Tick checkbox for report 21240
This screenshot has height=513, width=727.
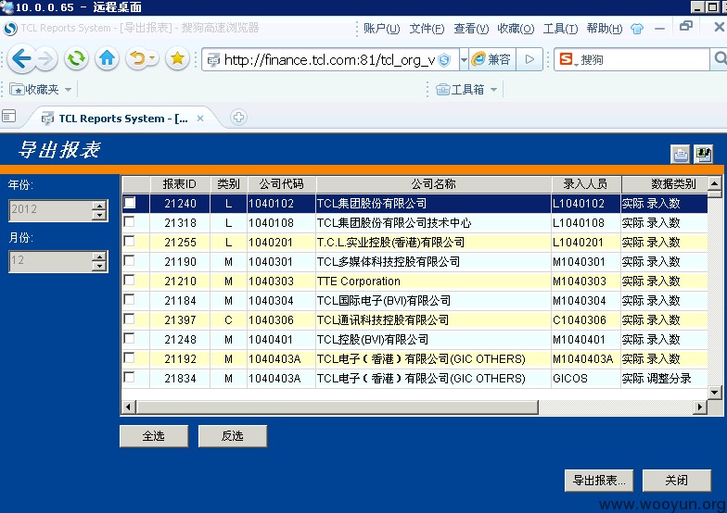[x=130, y=202]
